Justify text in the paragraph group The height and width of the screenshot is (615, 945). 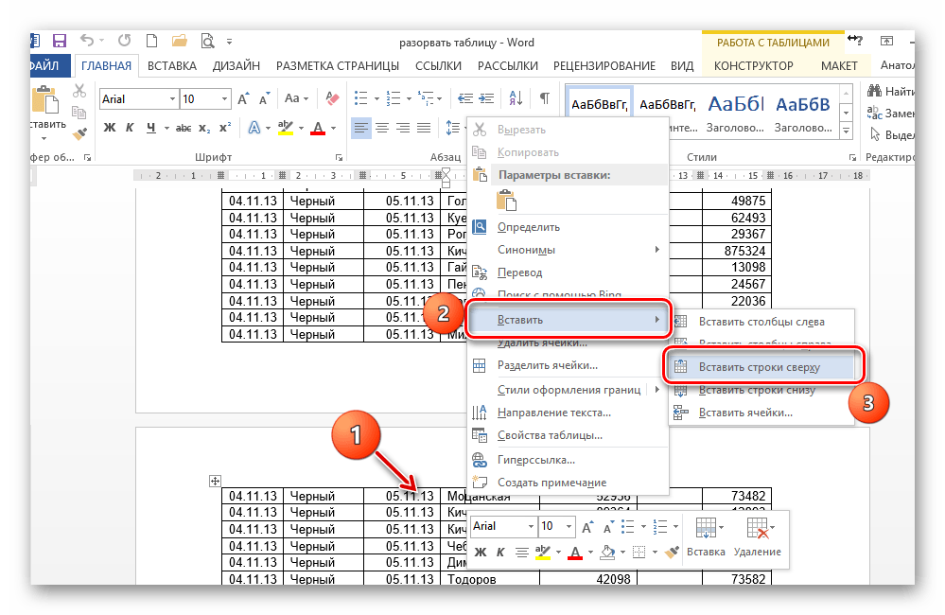pyautogui.click(x=424, y=128)
